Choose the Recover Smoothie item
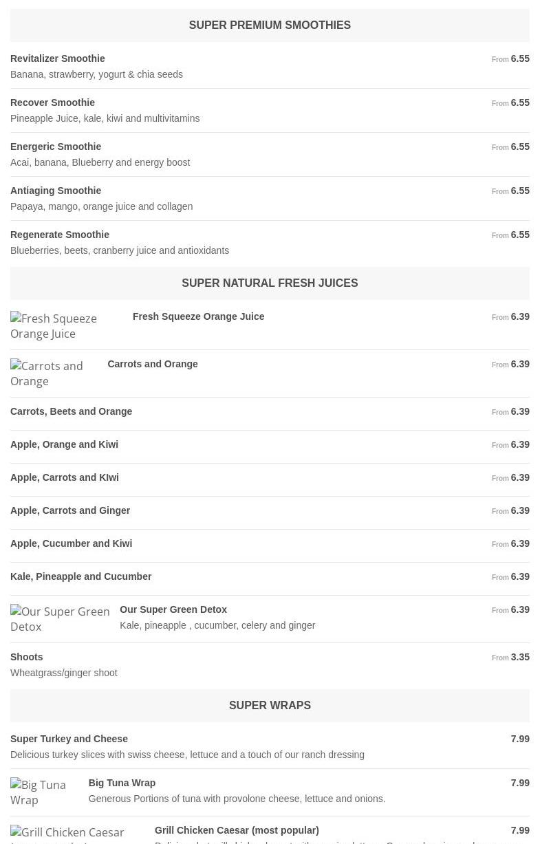 pos(52,102)
